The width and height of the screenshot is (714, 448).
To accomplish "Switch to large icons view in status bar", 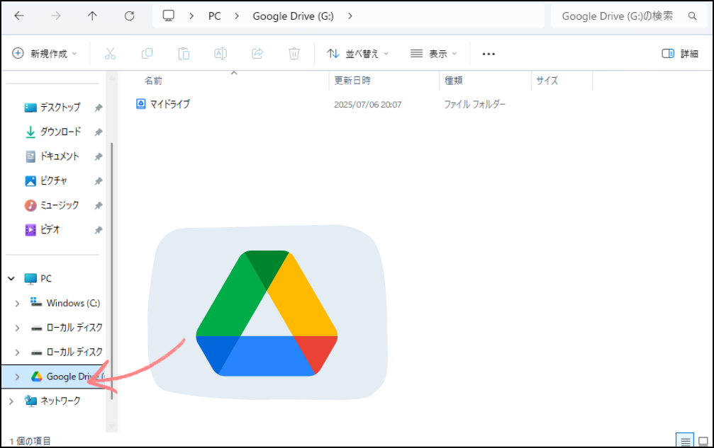I will [703, 441].
